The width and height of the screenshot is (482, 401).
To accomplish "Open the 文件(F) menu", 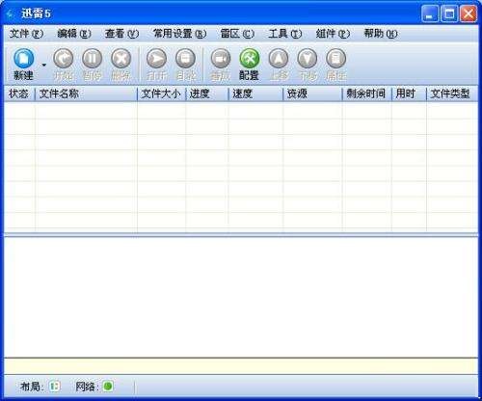I will click(26, 34).
